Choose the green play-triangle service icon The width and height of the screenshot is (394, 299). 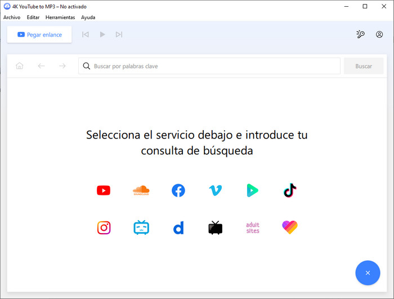coord(253,190)
